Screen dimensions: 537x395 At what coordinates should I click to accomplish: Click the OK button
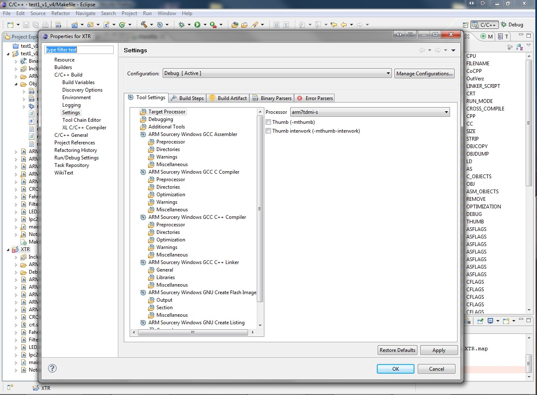395,369
